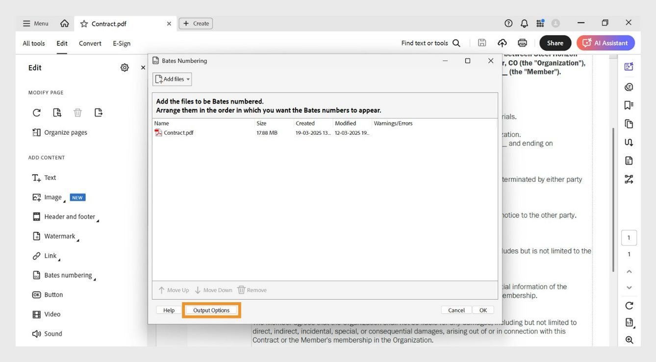656x362 pixels.
Task: Switch to the Convert tab
Action: 90,43
